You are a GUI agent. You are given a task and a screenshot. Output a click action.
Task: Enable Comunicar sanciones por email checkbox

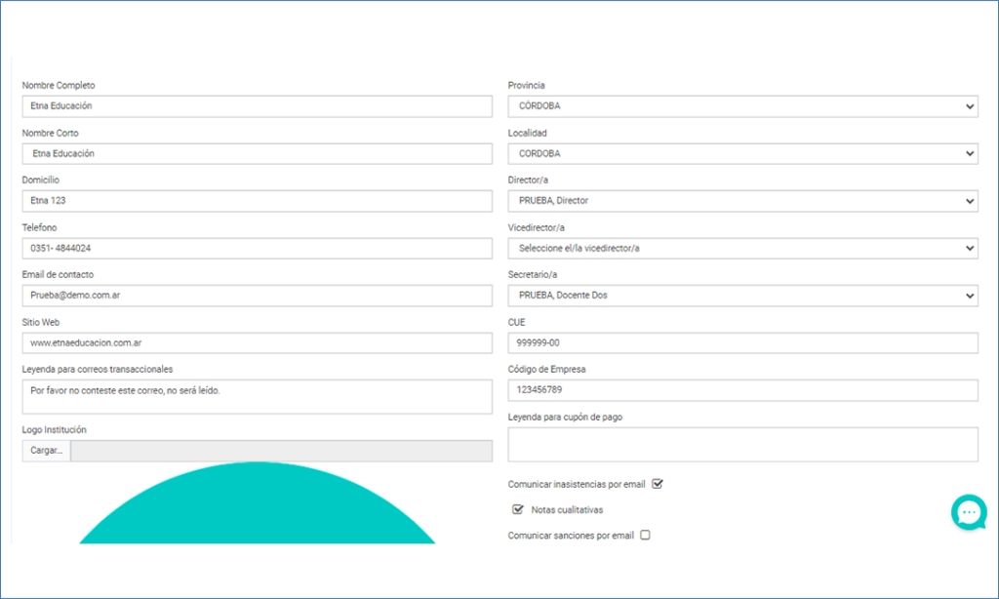(x=645, y=536)
